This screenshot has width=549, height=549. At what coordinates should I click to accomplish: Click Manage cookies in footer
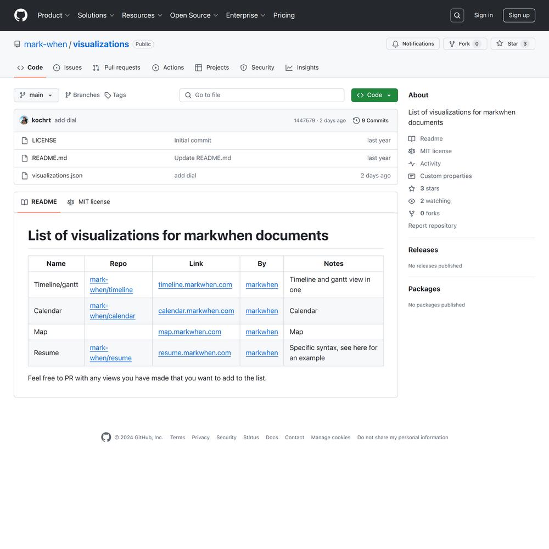[330, 438]
